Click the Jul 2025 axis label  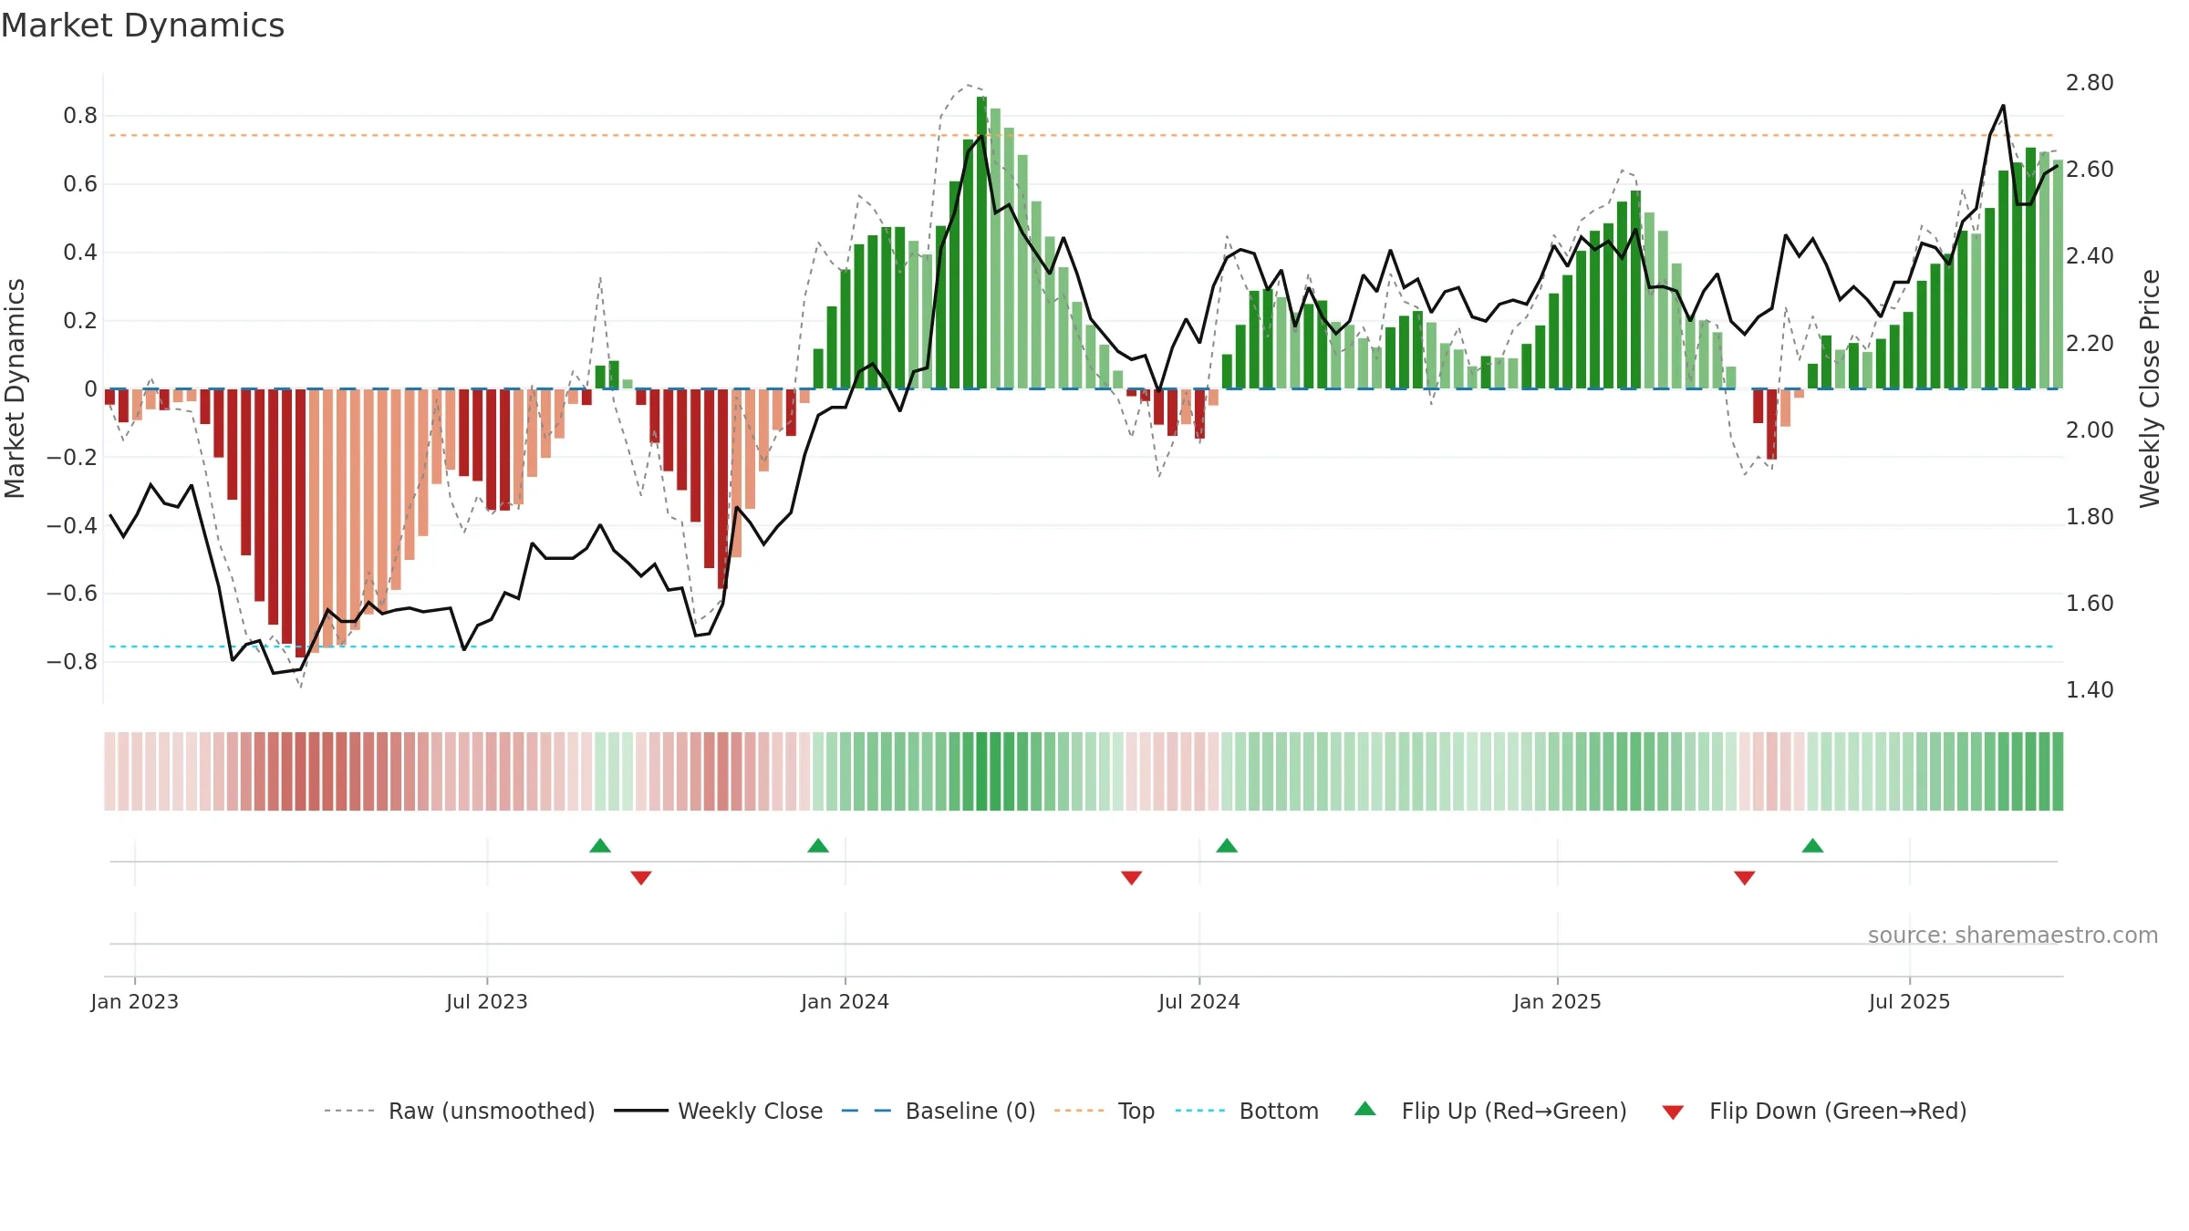tap(1909, 1001)
